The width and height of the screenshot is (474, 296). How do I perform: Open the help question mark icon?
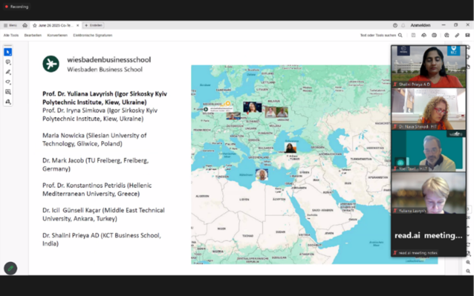395,25
